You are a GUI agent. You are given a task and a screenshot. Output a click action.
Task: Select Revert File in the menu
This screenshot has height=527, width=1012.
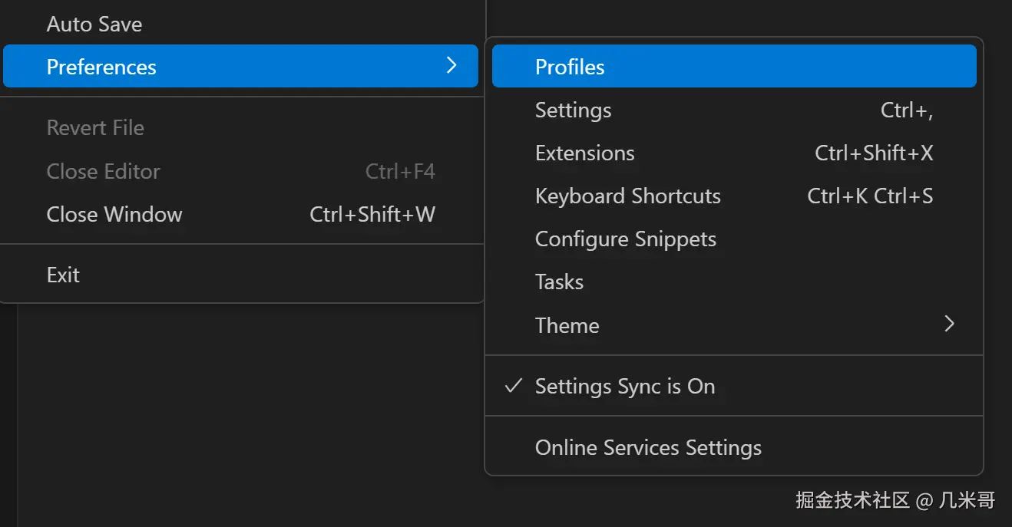[95, 128]
